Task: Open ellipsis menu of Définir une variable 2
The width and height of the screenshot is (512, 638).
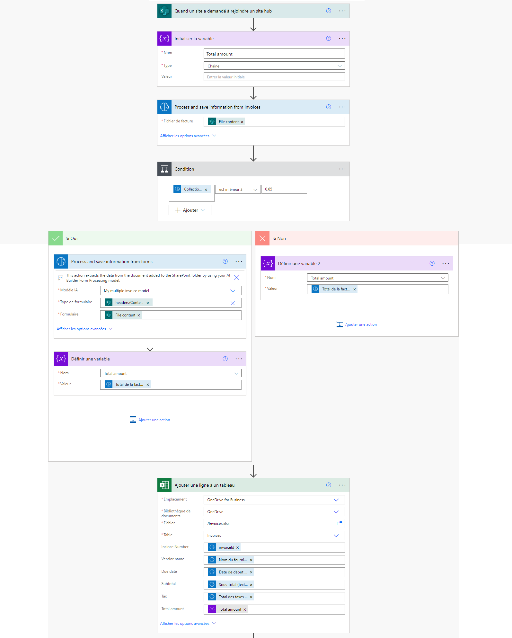Action: (x=446, y=263)
